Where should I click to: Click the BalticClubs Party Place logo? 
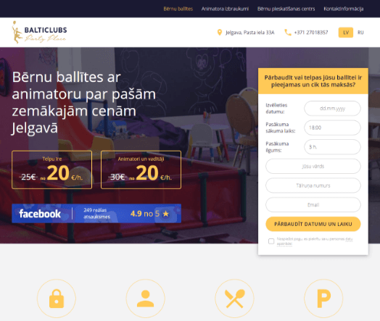point(39,32)
